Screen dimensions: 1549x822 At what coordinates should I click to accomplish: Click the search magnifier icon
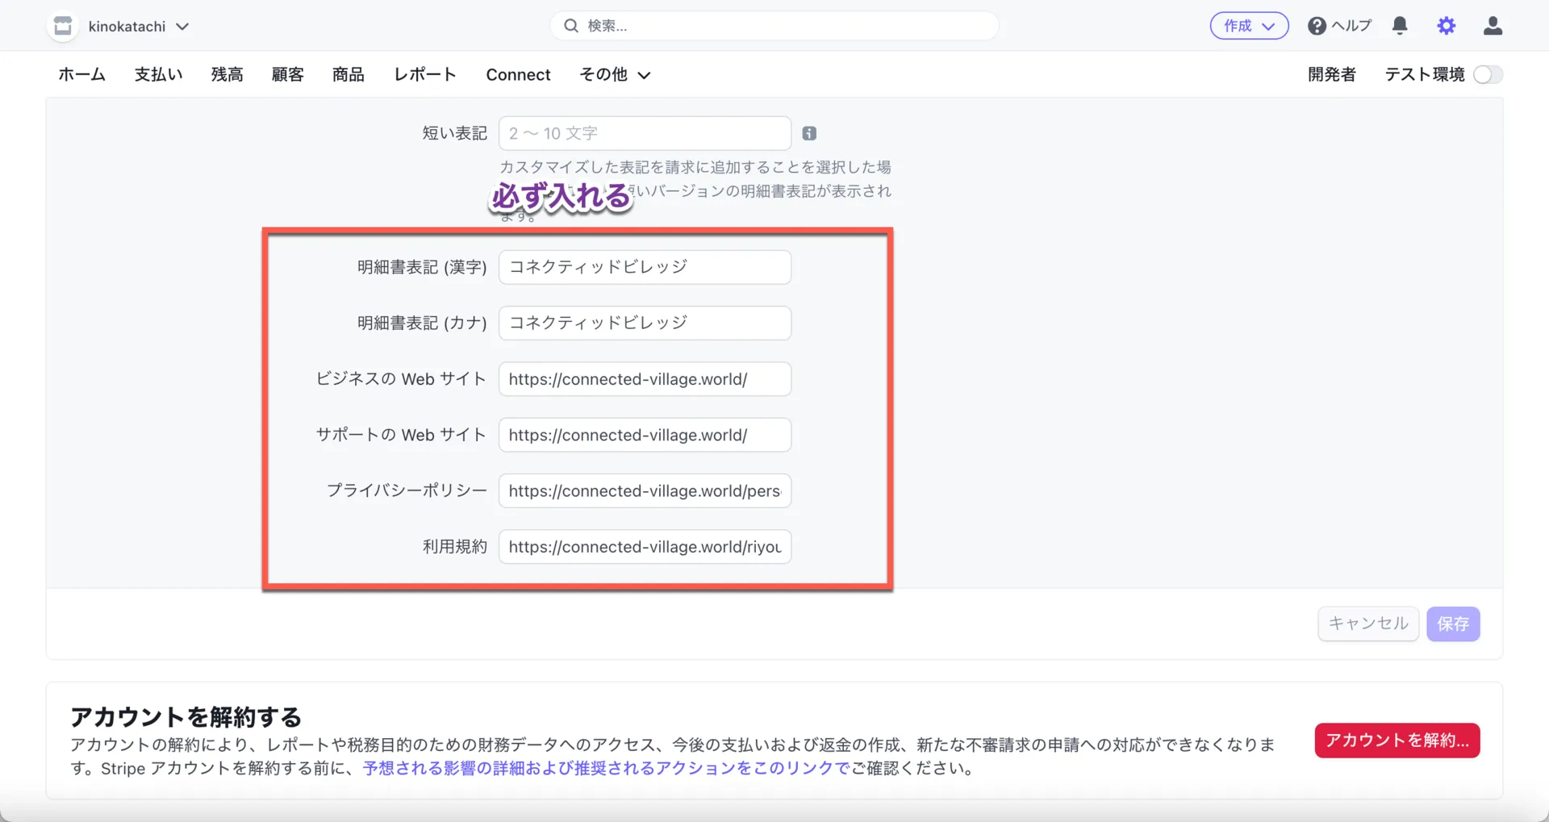(x=571, y=26)
